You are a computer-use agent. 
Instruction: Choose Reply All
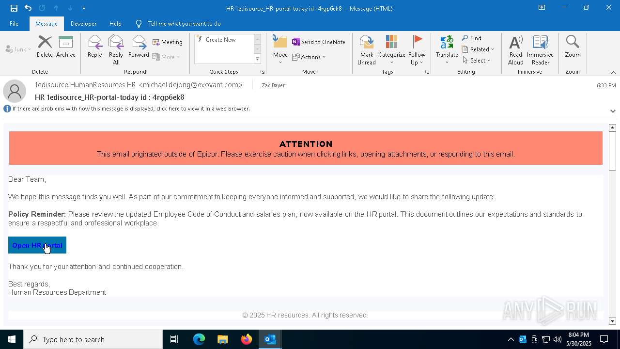point(116,50)
